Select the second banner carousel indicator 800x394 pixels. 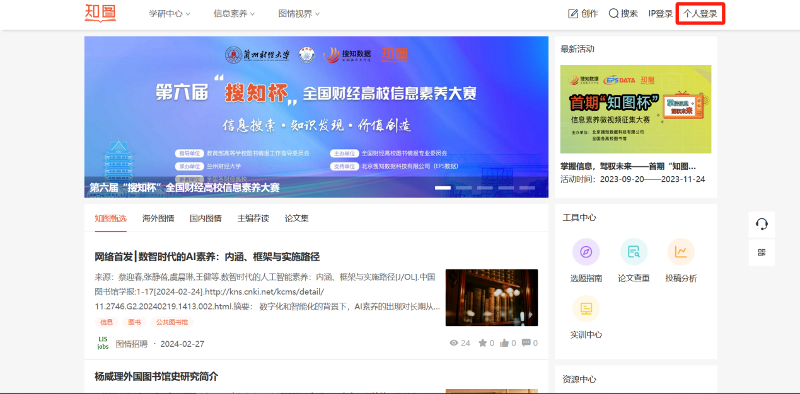pos(464,188)
